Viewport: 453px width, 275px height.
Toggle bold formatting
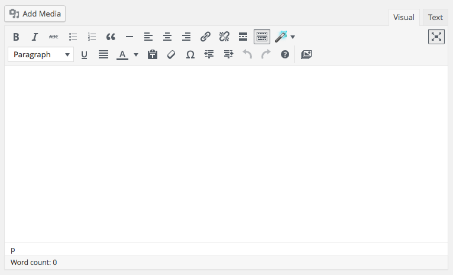(16, 37)
